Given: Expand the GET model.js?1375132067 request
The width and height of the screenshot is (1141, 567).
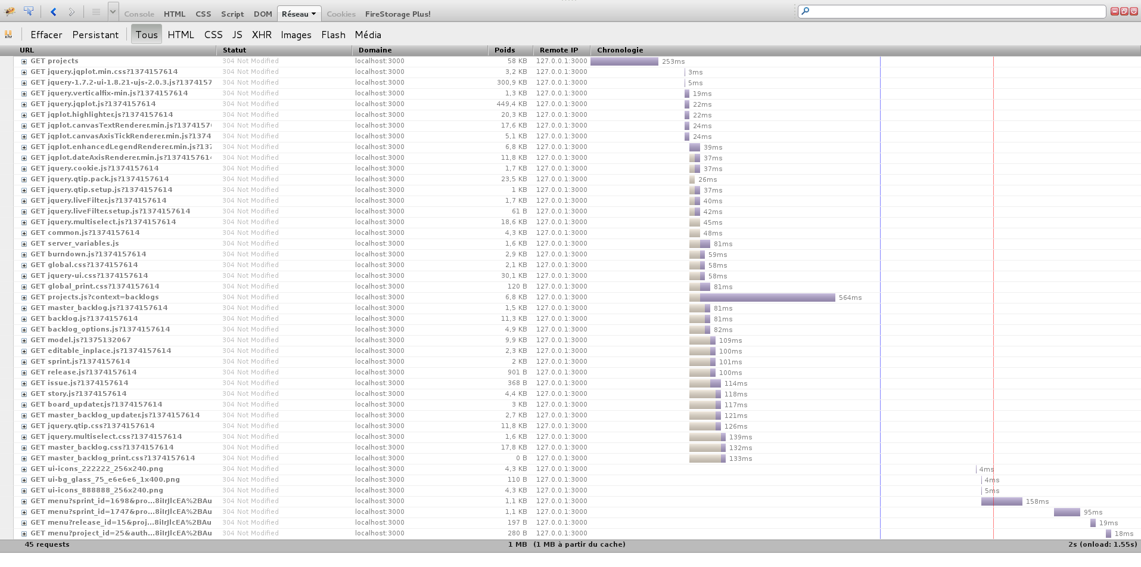Looking at the screenshot, I should pos(24,340).
